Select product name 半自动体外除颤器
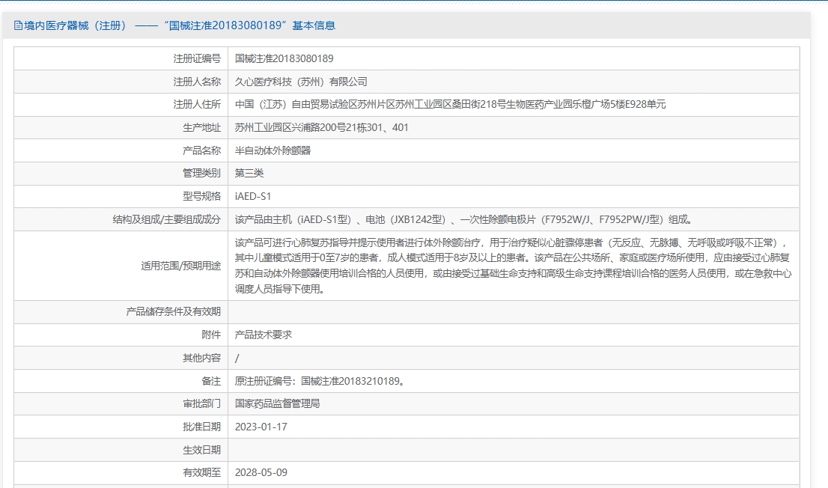 click(273, 150)
